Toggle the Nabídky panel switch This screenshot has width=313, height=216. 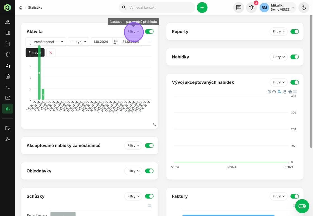point(295,57)
